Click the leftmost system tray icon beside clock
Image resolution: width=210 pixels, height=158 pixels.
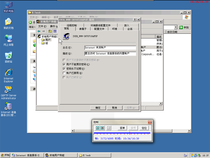click(x=192, y=155)
